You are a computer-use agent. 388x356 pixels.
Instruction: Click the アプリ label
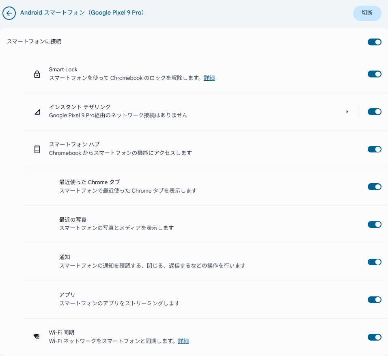coord(67,295)
